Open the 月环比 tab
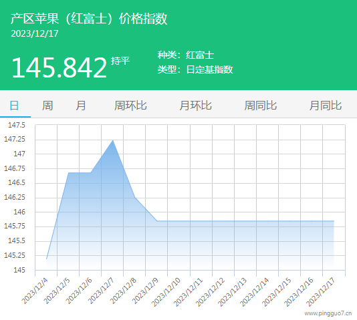 coord(196,106)
